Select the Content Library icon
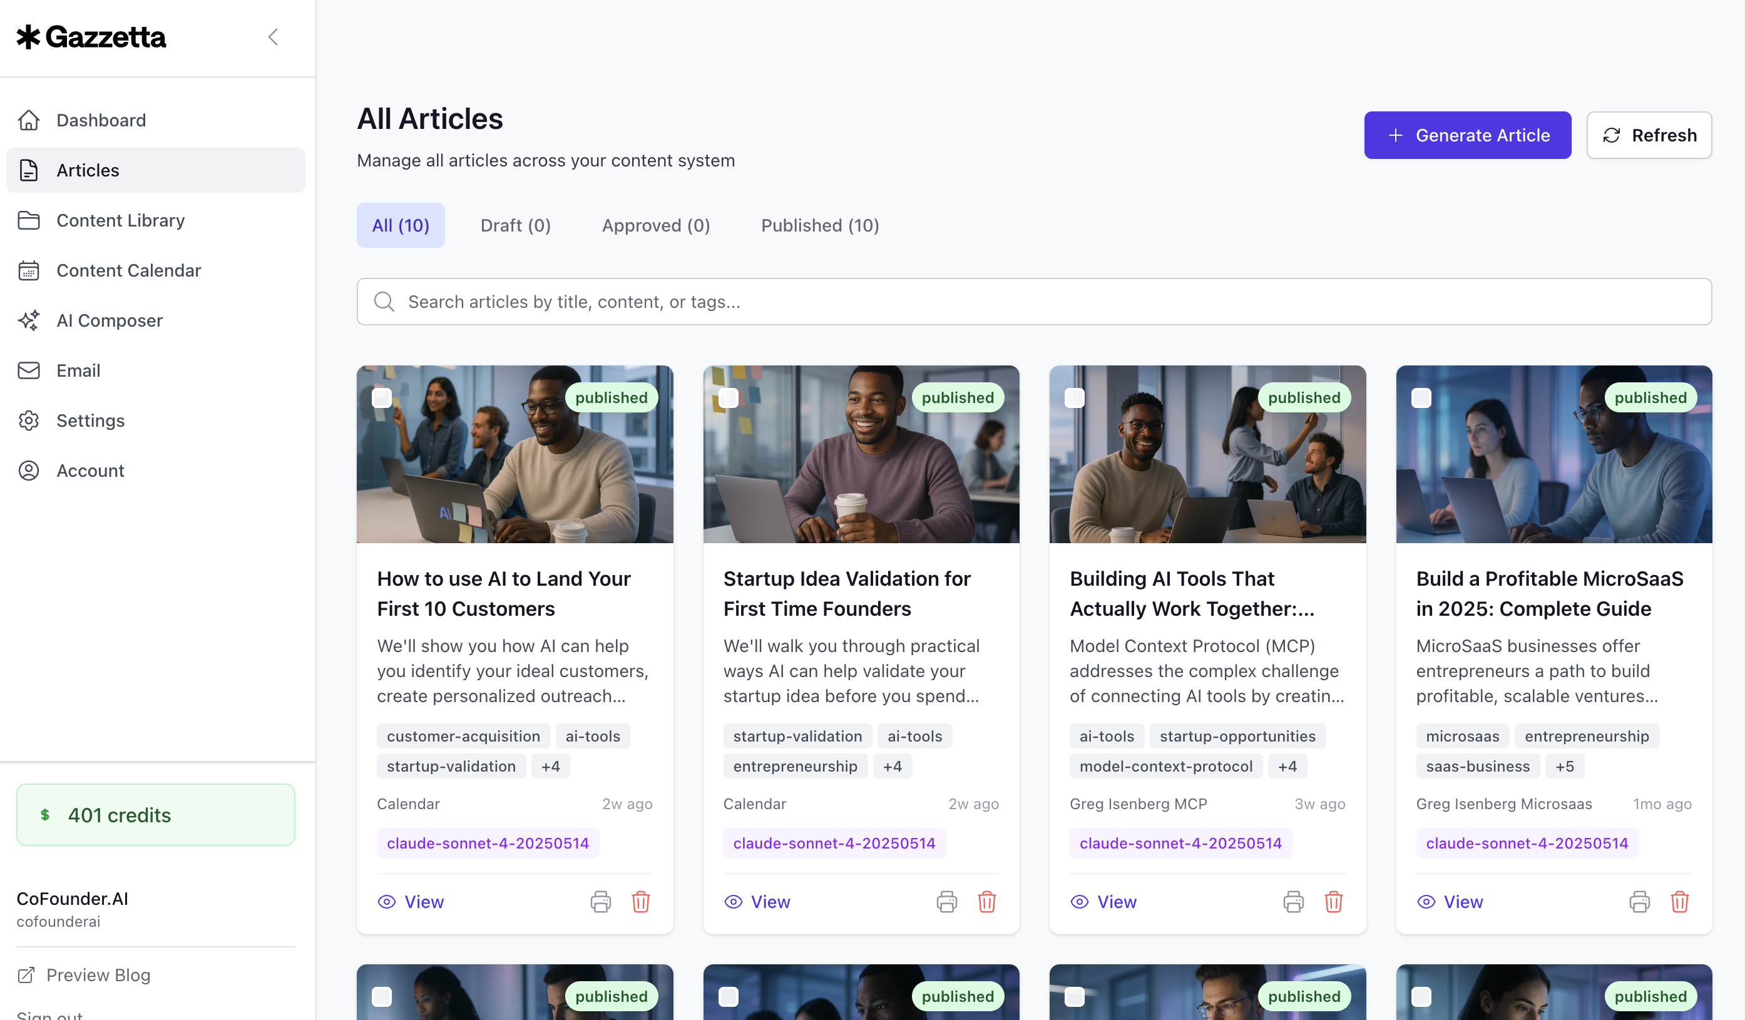The image size is (1745, 1020). 28,220
